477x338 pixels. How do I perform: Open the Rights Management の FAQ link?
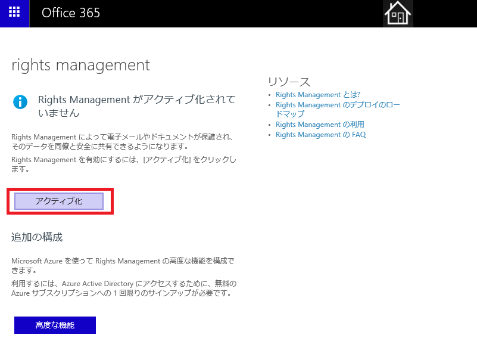click(320, 135)
